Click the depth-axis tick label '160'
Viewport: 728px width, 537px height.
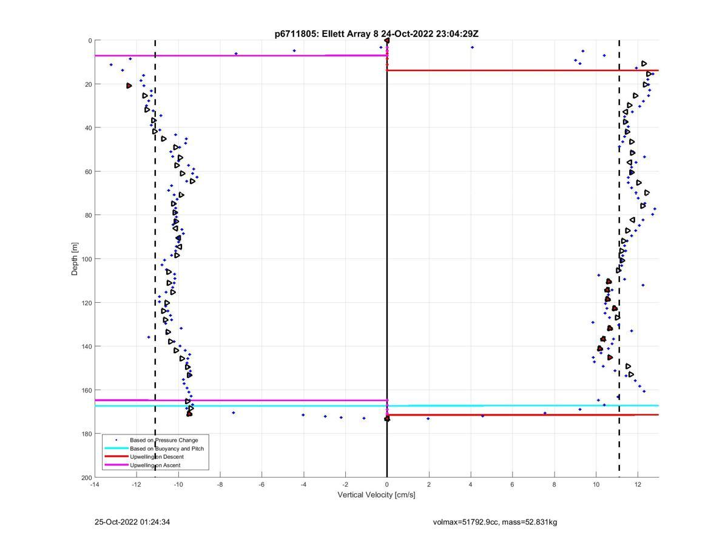coord(86,390)
